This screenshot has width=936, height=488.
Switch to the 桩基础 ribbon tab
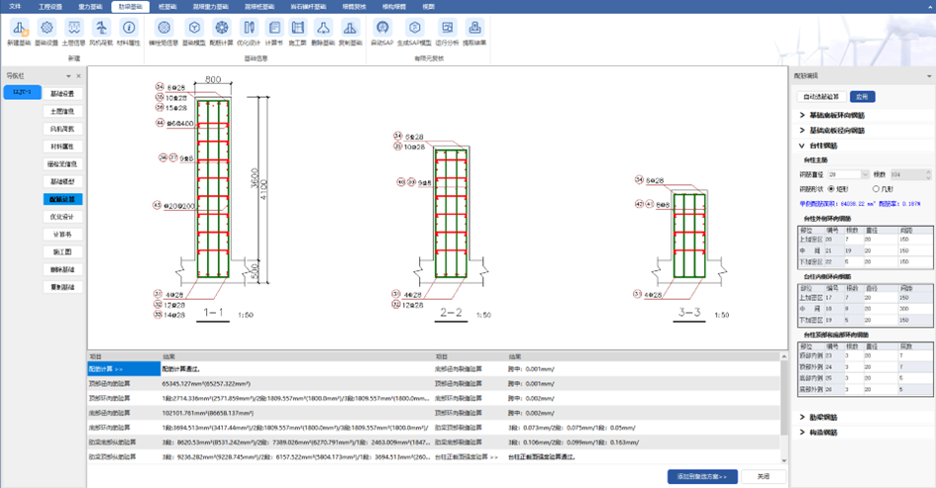167,6
